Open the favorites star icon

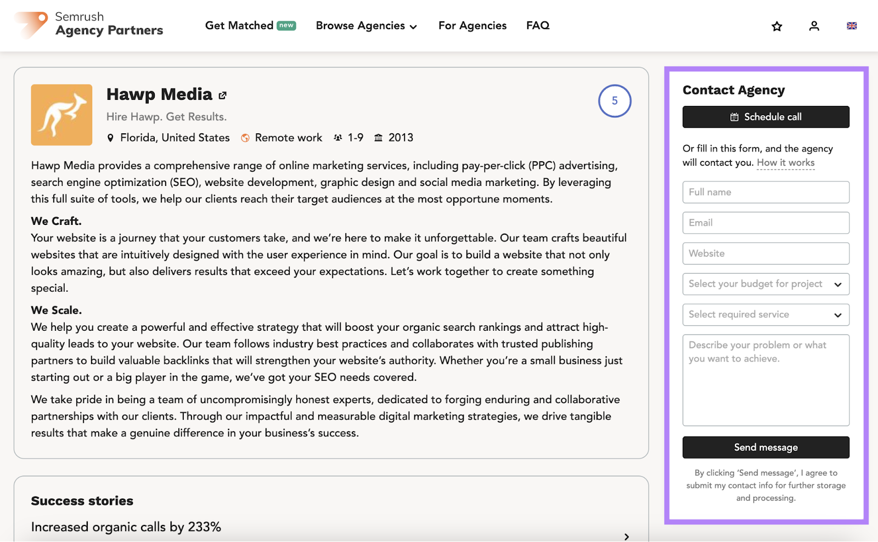pos(776,26)
